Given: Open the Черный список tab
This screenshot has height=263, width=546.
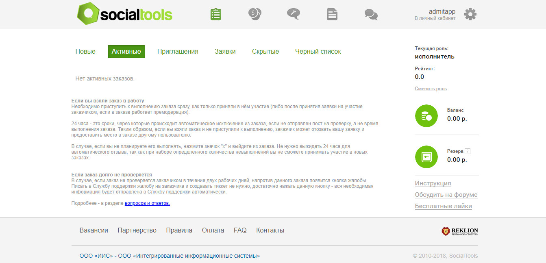Looking at the screenshot, I should point(318,51).
